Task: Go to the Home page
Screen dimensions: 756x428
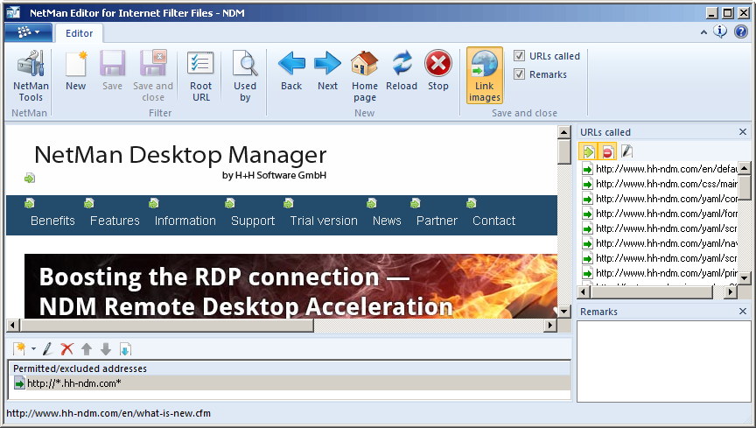Action: [364, 75]
